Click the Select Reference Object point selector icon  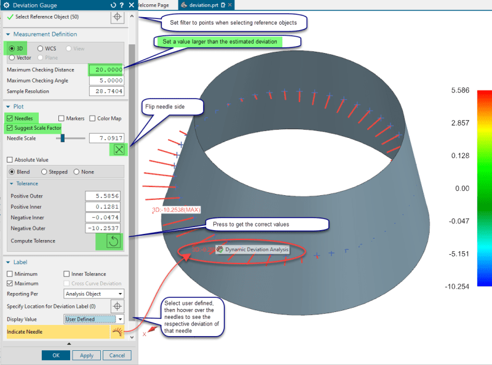(x=117, y=17)
